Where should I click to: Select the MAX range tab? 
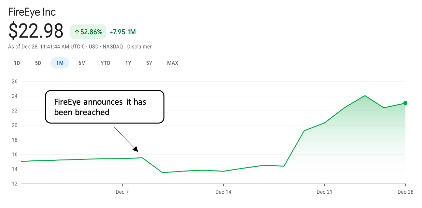(173, 63)
